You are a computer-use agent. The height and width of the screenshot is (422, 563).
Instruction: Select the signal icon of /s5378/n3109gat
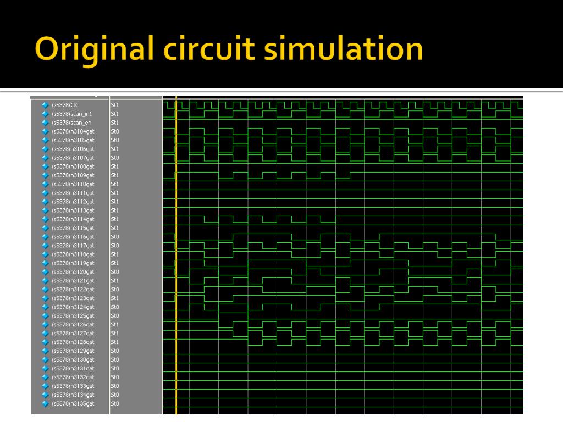45,175
